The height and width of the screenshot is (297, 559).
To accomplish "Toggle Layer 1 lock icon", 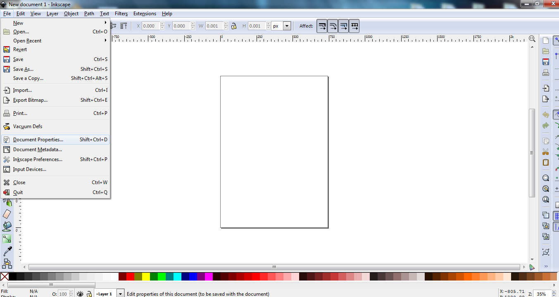I will click(89, 294).
